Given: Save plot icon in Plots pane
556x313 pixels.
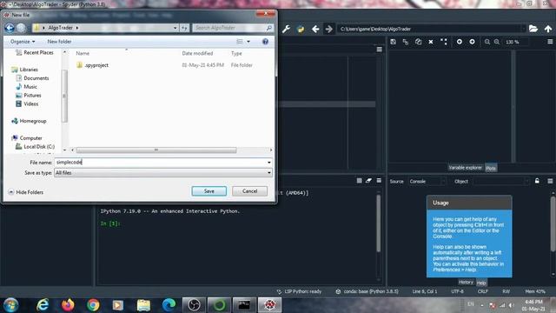Looking at the screenshot, I should (394, 42).
